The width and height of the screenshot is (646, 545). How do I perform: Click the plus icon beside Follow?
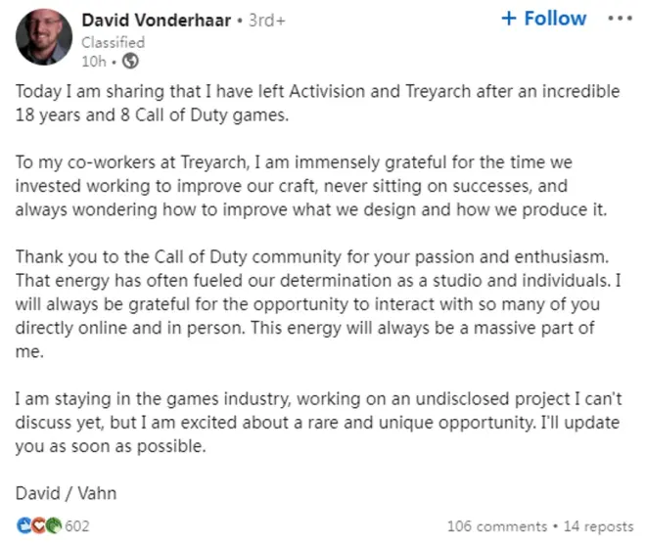point(509,19)
